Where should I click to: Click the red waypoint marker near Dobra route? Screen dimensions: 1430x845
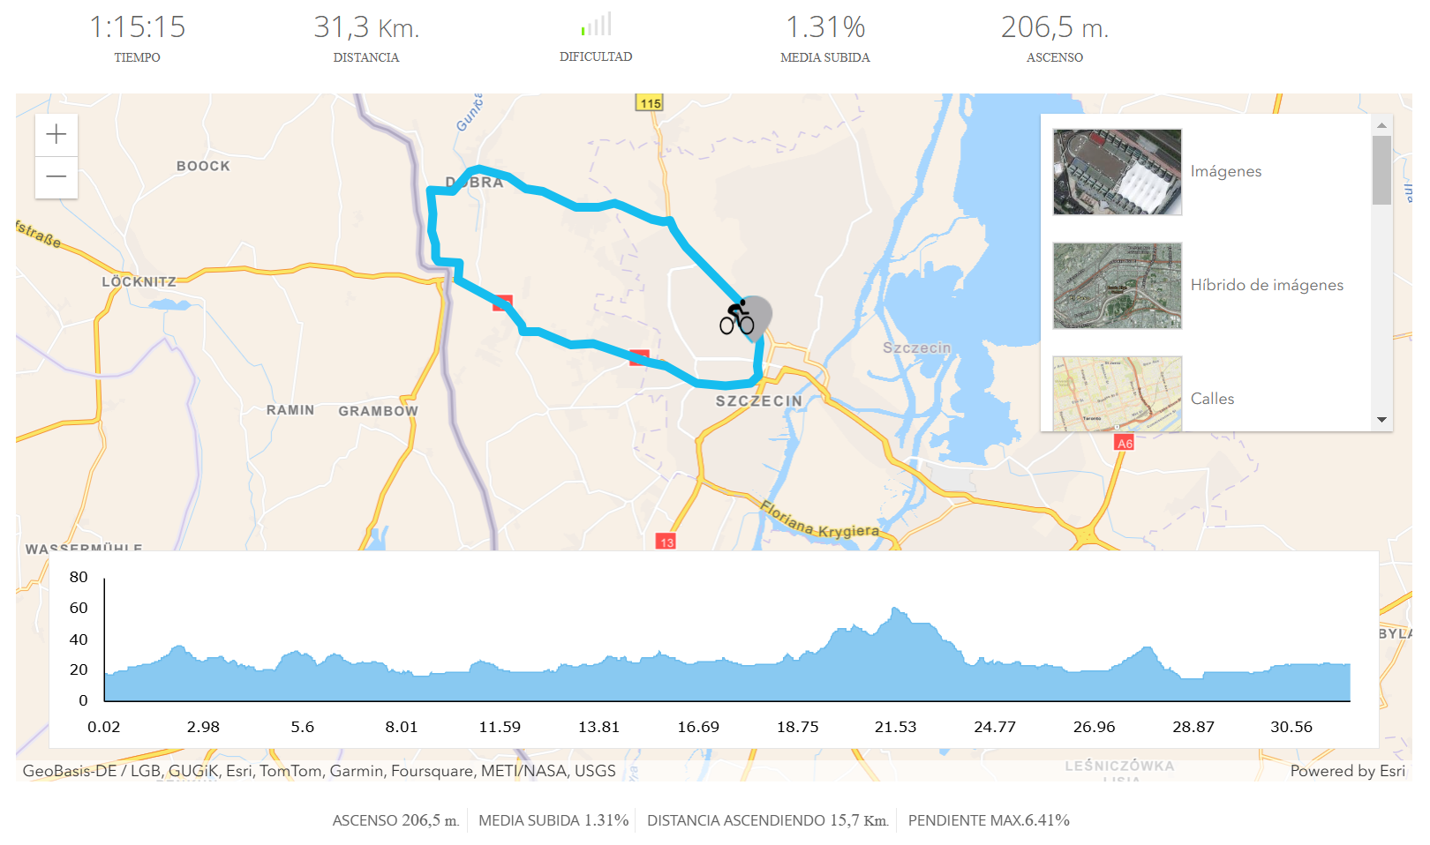point(502,303)
